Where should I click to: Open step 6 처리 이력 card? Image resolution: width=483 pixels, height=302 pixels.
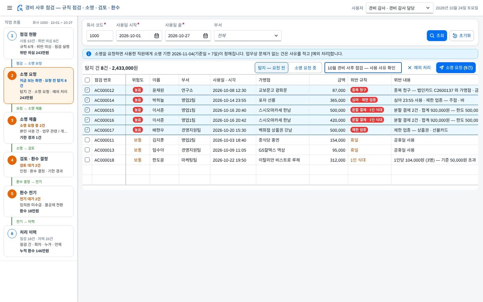[x=39, y=241]
